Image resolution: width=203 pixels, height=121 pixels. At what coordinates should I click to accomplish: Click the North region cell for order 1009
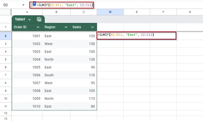click(56, 98)
